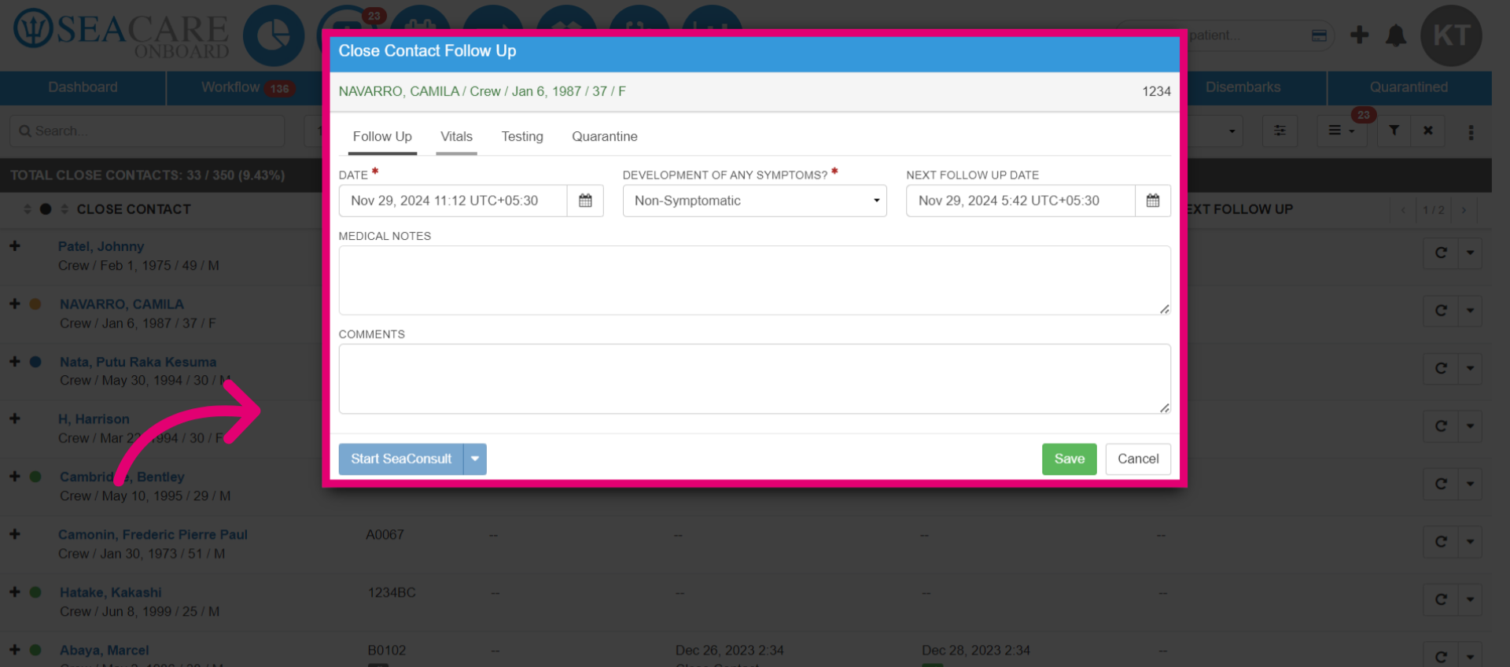Open Nata, Putu Raka Kesuma link
The image size is (1510, 667).
click(138, 362)
